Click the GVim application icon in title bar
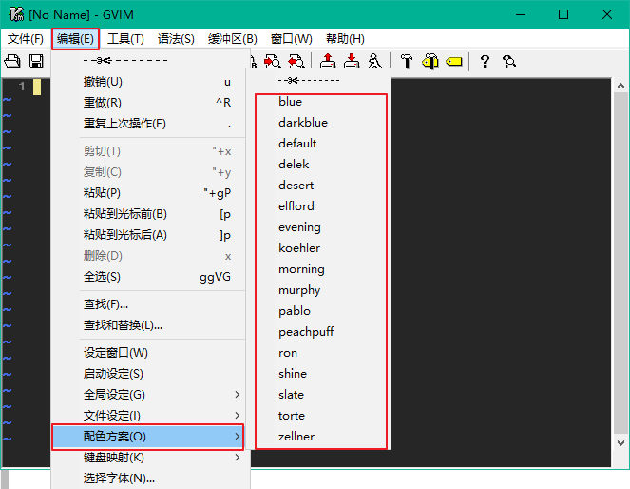Viewport: 630px width, 489px height. coord(16,14)
